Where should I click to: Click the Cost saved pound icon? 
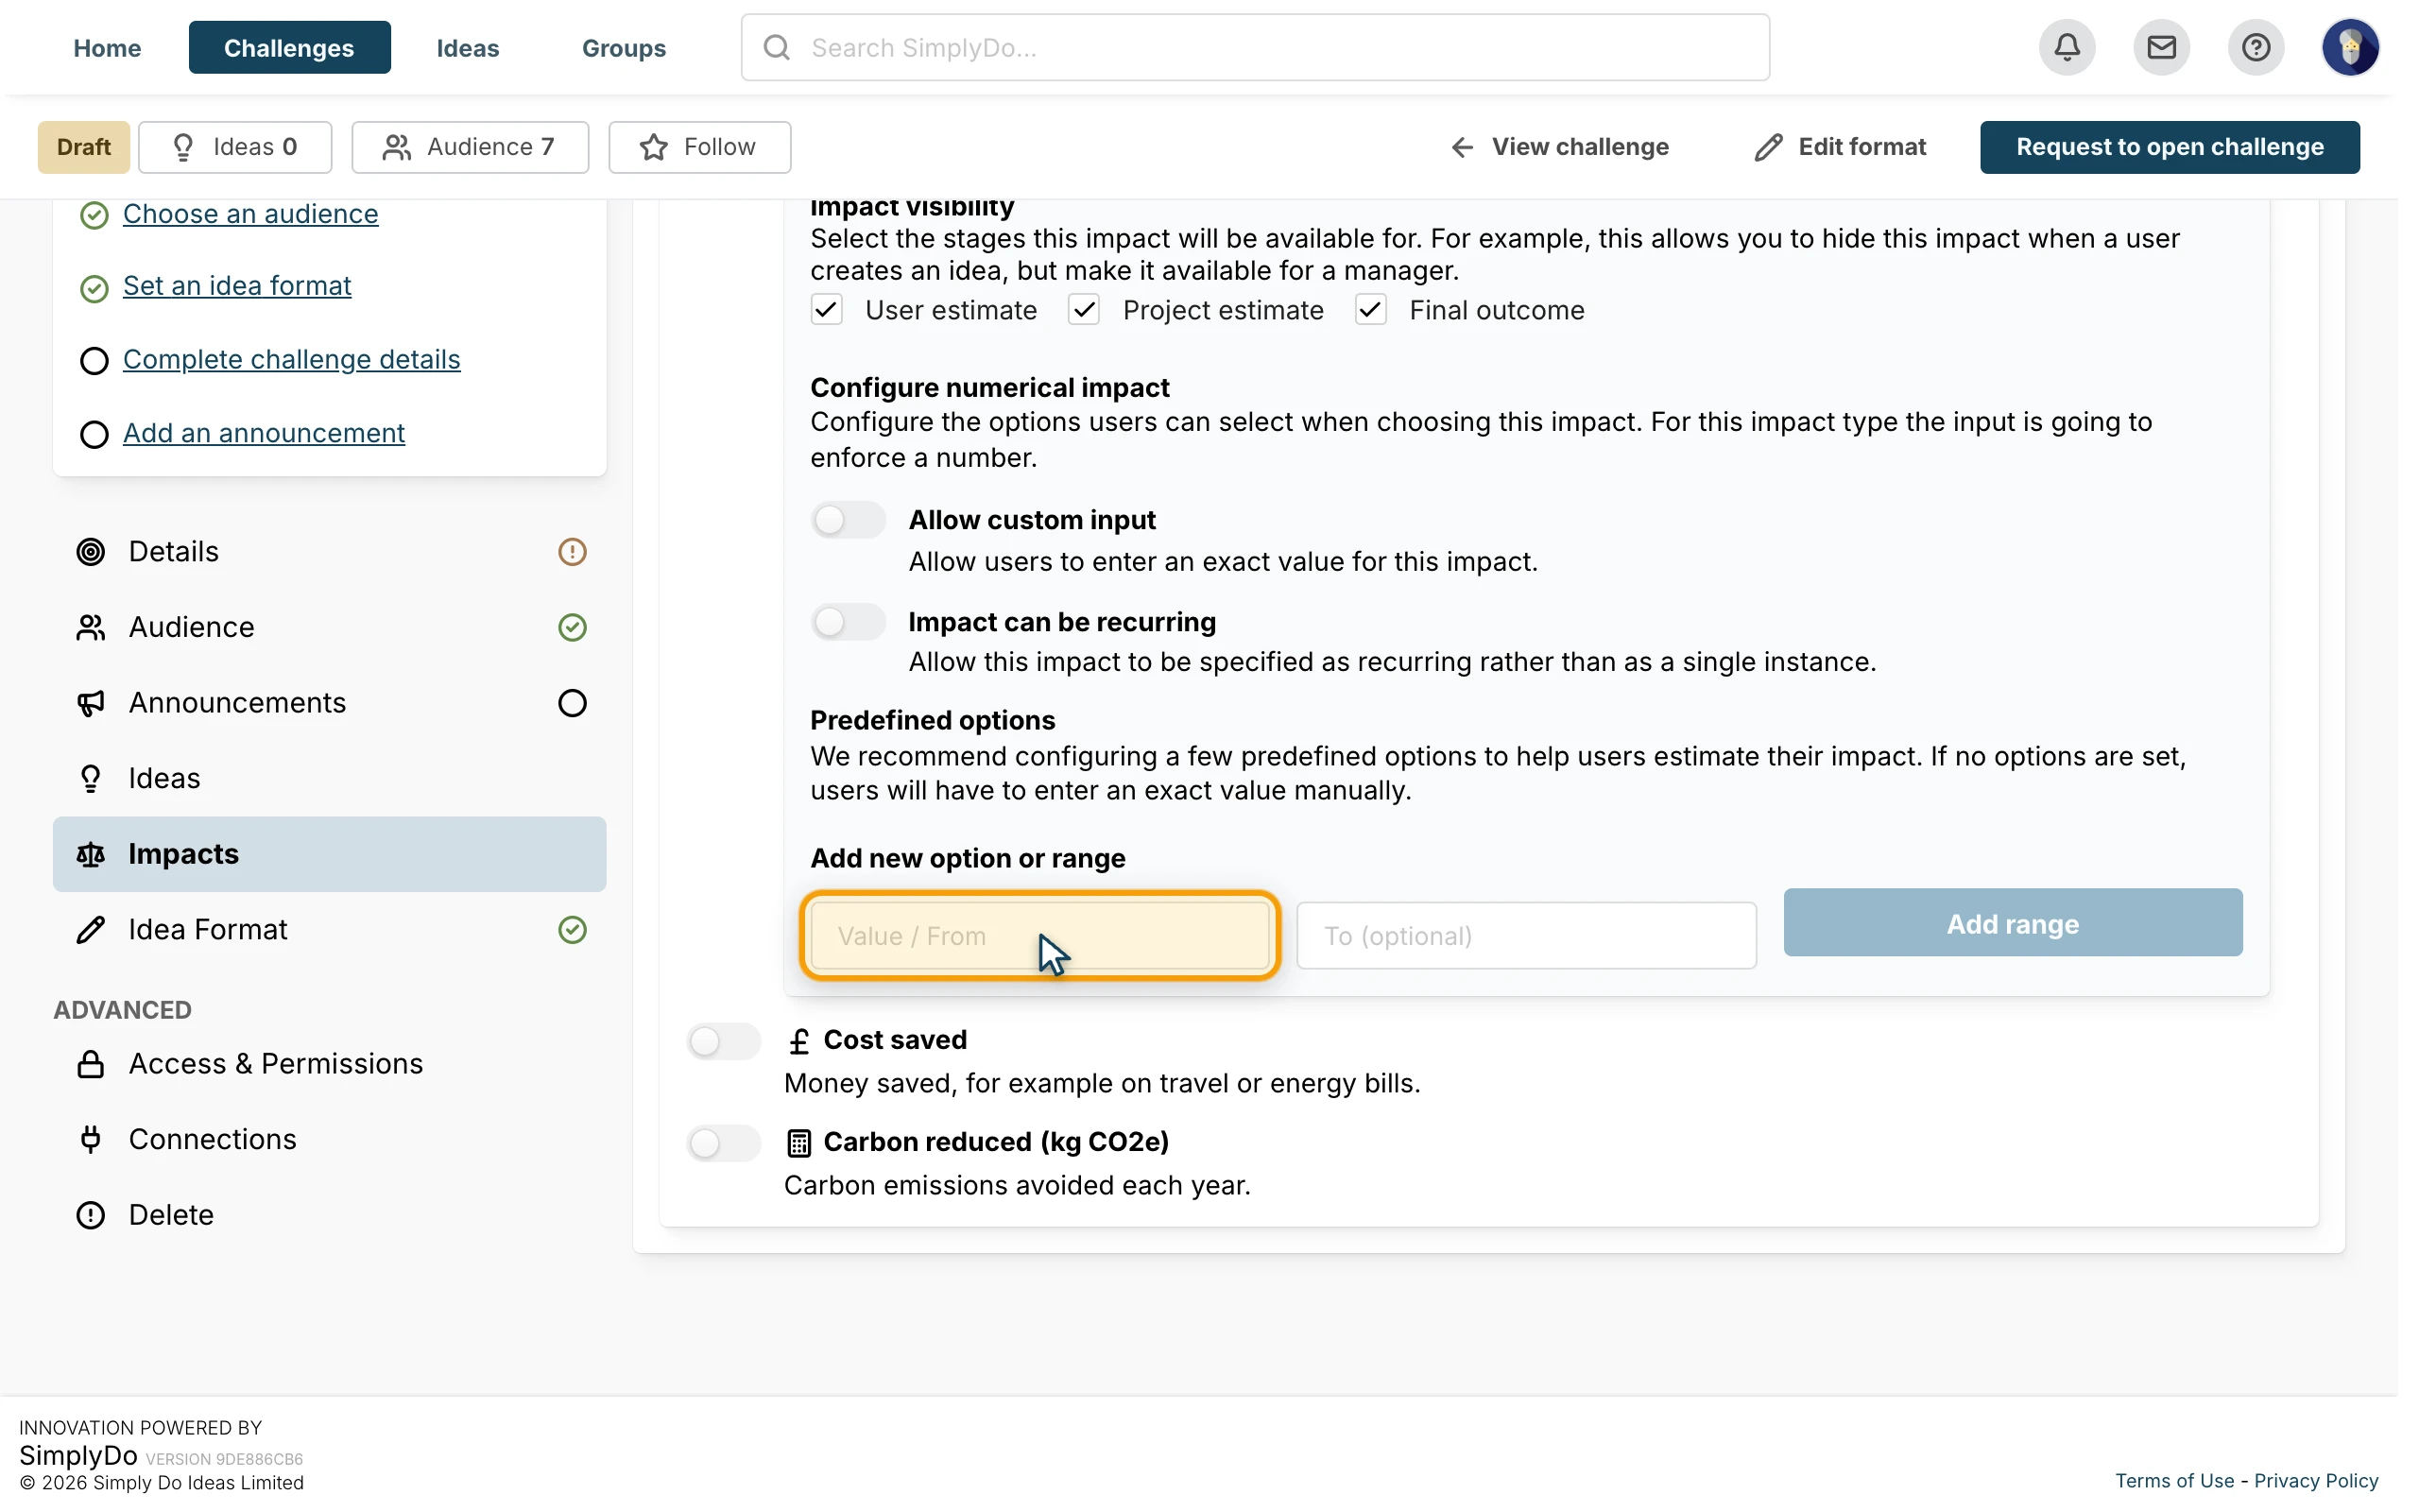[798, 1041]
